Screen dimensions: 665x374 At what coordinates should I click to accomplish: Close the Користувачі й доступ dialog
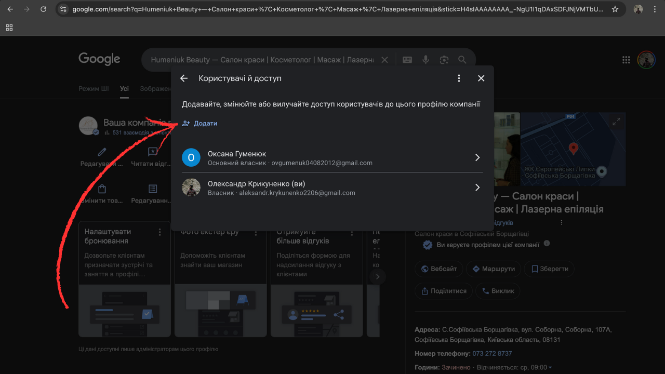pos(481,78)
